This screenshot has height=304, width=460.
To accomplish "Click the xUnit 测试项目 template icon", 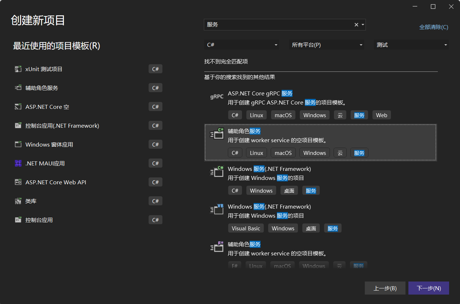I will click(18, 69).
